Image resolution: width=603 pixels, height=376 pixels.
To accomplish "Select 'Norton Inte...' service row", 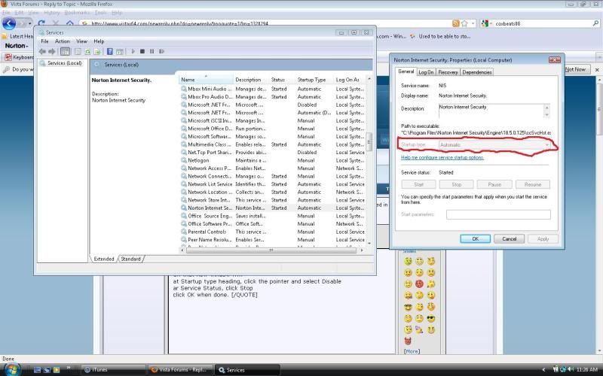I will pos(272,208).
